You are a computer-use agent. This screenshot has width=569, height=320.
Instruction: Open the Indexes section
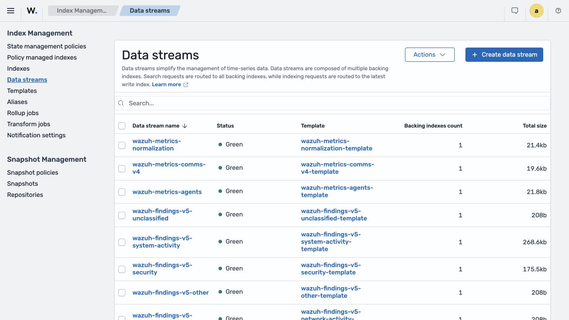18,68
